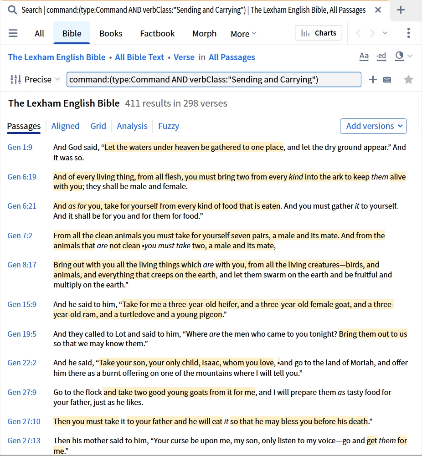Expand the search history chevron
Image resolution: width=422 pixels, height=456 pixels.
[x=385, y=33]
